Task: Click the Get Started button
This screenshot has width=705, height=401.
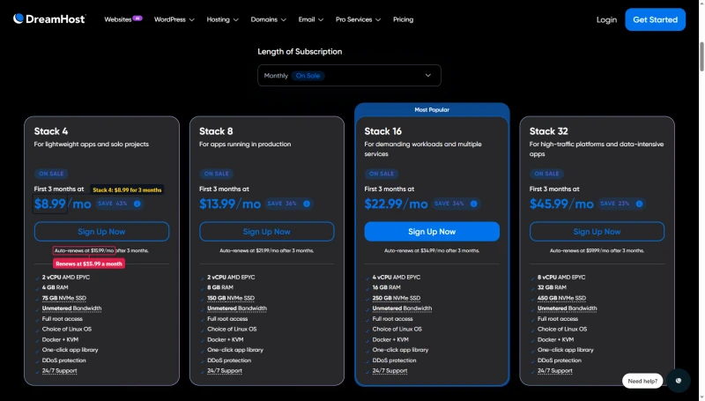Action: tap(655, 19)
